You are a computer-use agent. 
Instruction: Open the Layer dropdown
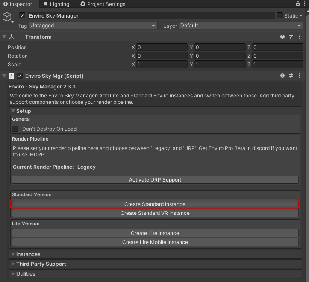point(241,26)
